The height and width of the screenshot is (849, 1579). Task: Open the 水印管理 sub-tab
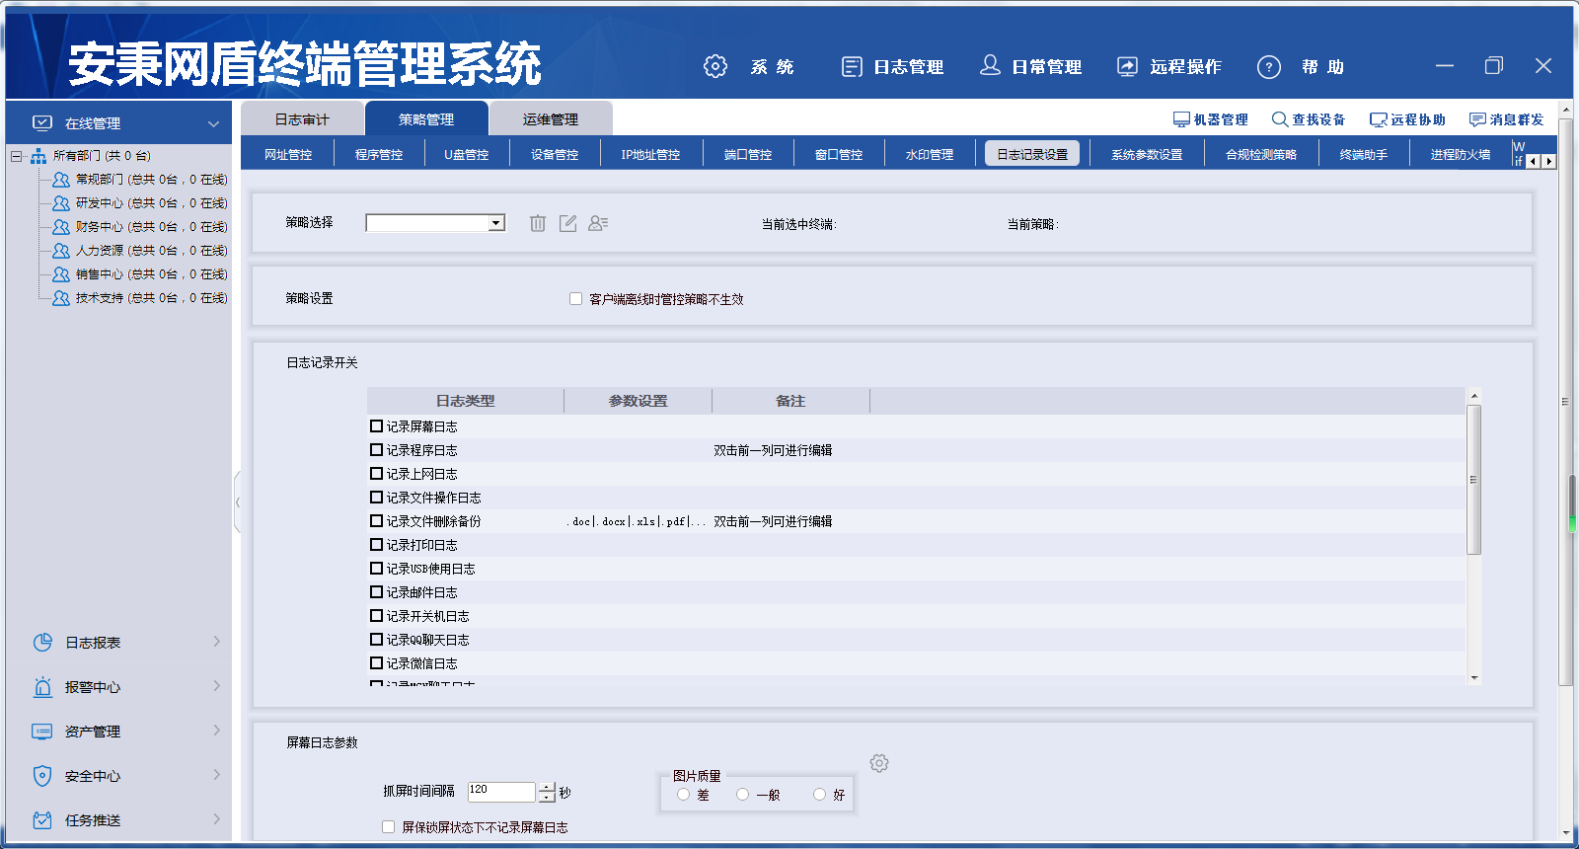pyautogui.click(x=930, y=155)
